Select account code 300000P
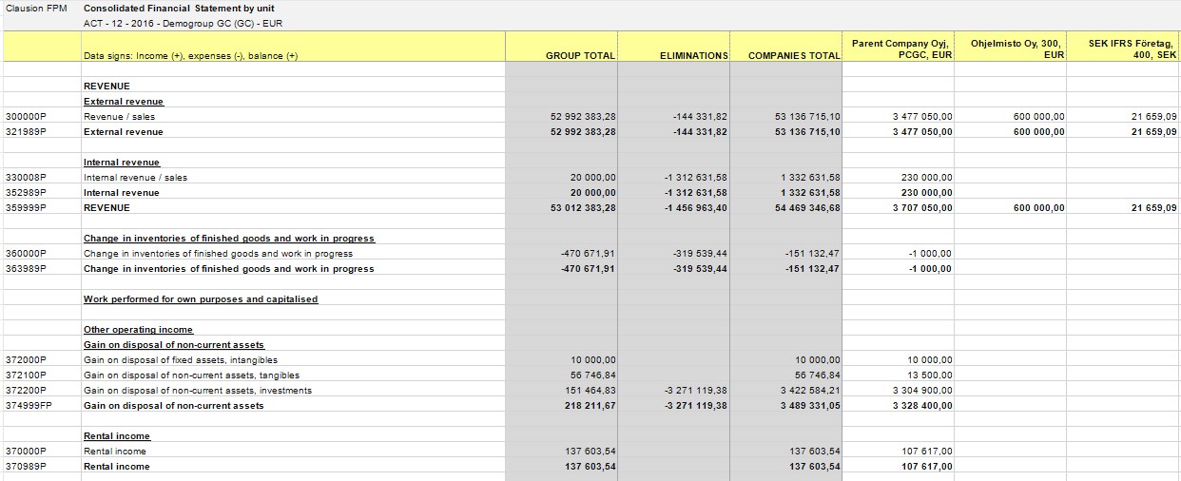 (26, 117)
